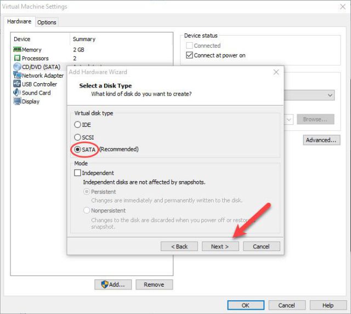Choose the IDE disk type
Screen dimensions: 351x314
[77, 125]
